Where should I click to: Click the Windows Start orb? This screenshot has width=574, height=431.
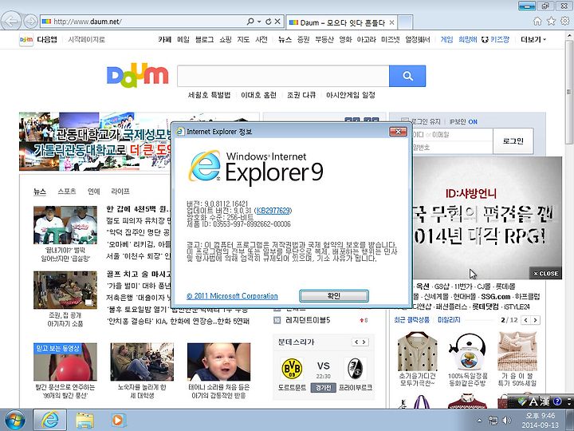pyautogui.click(x=14, y=420)
